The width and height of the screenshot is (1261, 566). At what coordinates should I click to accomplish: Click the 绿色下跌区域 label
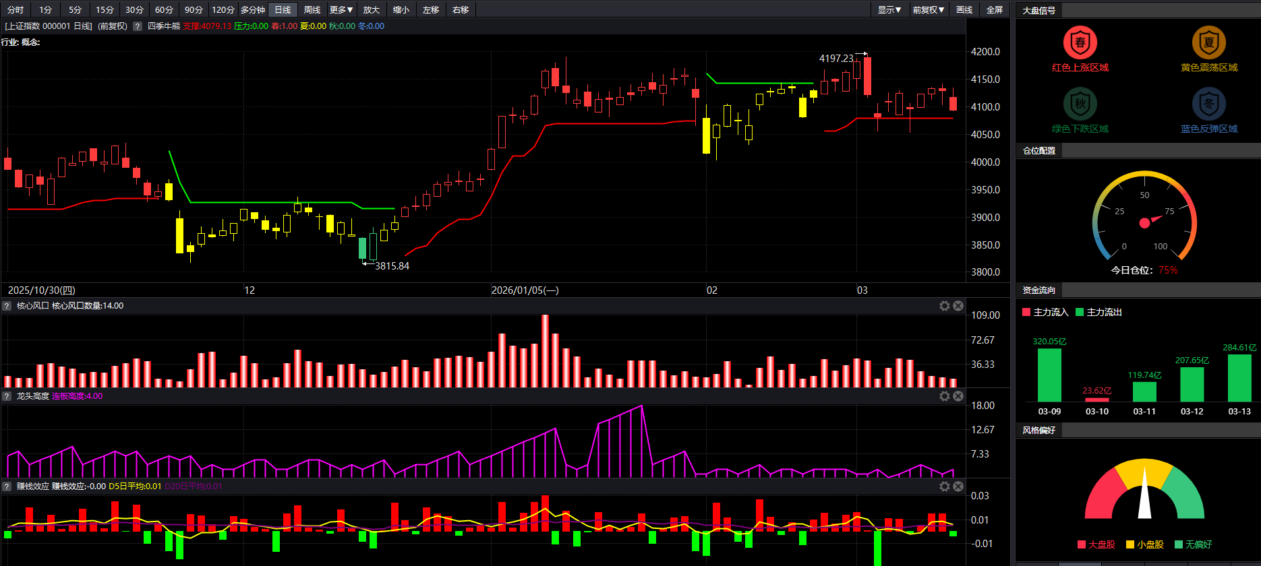point(1080,129)
